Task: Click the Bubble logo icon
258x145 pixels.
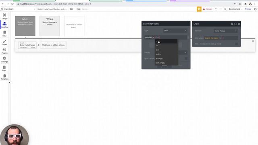Action: pos(2,9)
